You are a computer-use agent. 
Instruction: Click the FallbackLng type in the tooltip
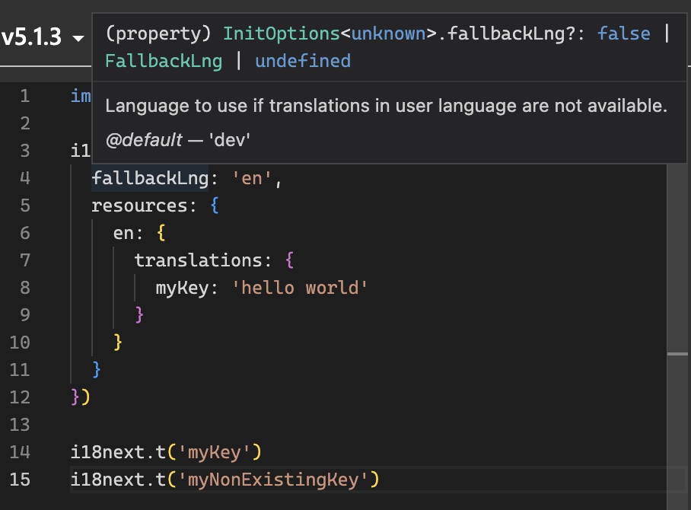coord(164,61)
